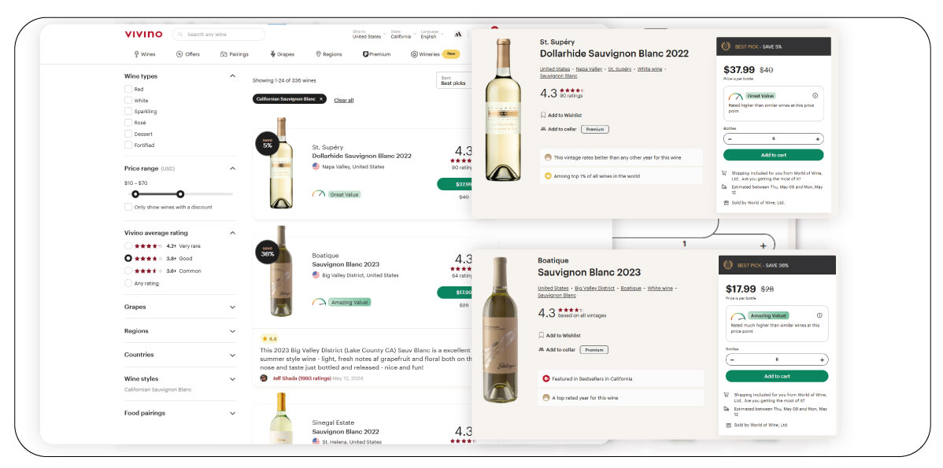Collapse the Vivino average rating section
Viewport: 943px width, 468px height.
coord(233,233)
